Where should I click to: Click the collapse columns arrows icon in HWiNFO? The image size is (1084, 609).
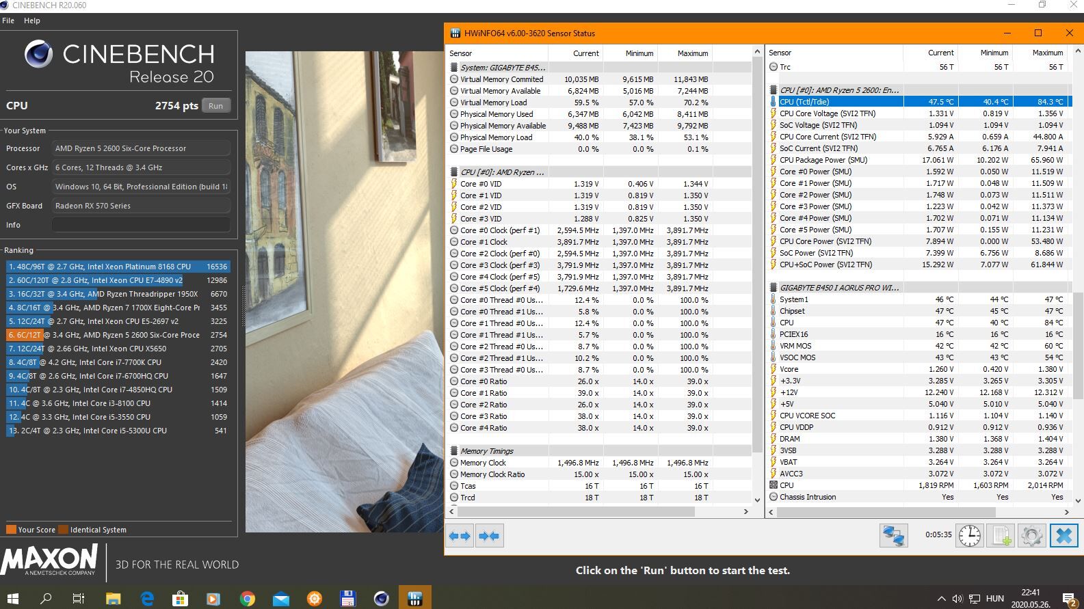pos(489,536)
